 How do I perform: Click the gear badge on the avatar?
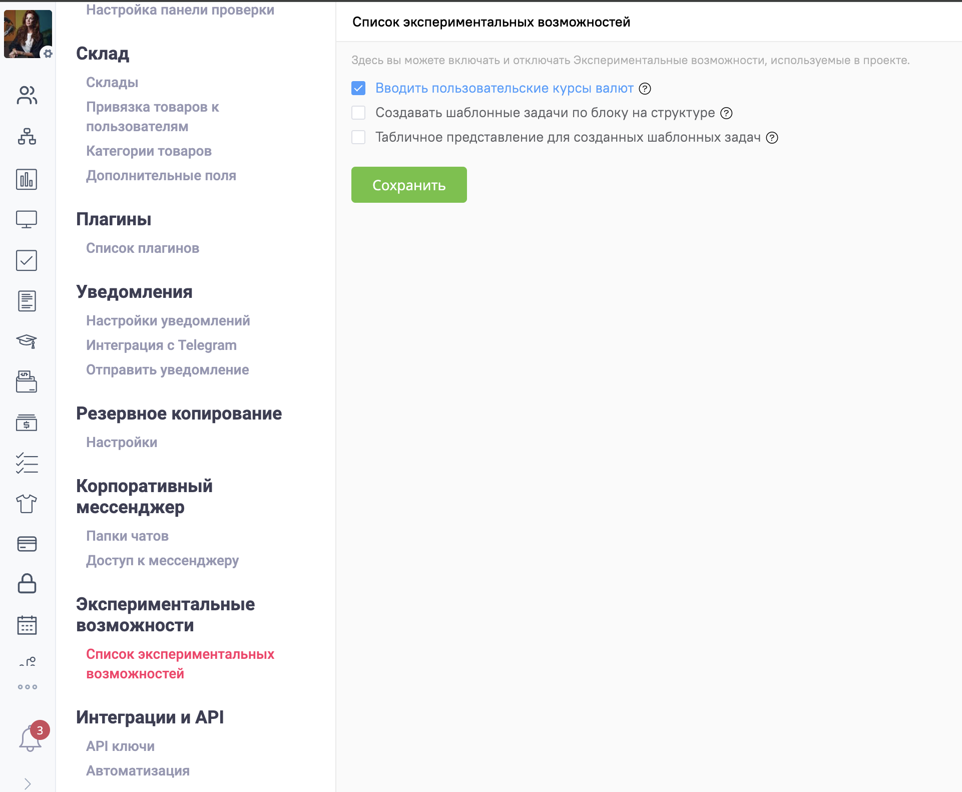(x=48, y=54)
